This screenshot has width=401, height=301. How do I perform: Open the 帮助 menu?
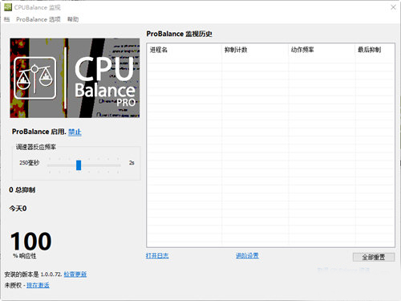(x=73, y=19)
